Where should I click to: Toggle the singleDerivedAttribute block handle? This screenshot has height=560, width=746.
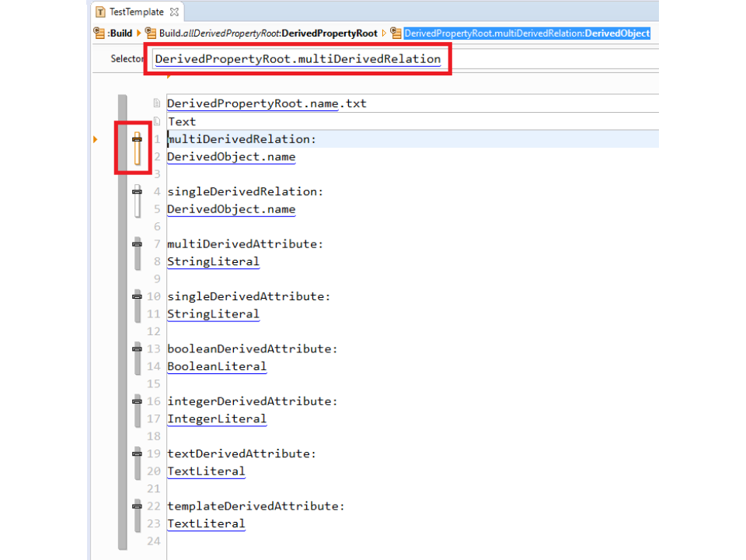click(x=138, y=296)
